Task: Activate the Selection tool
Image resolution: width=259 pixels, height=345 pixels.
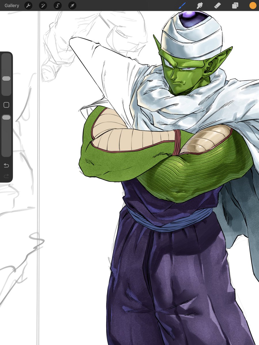Action: [58, 5]
